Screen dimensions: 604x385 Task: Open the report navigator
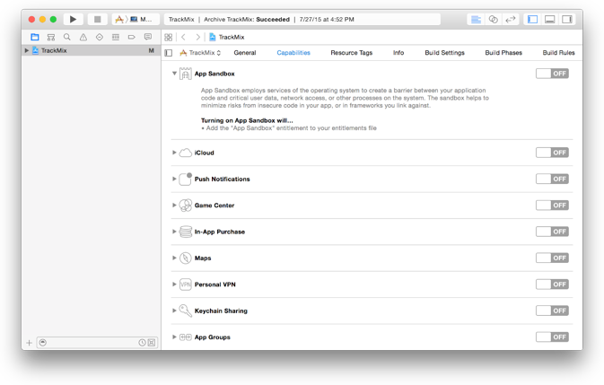point(148,37)
